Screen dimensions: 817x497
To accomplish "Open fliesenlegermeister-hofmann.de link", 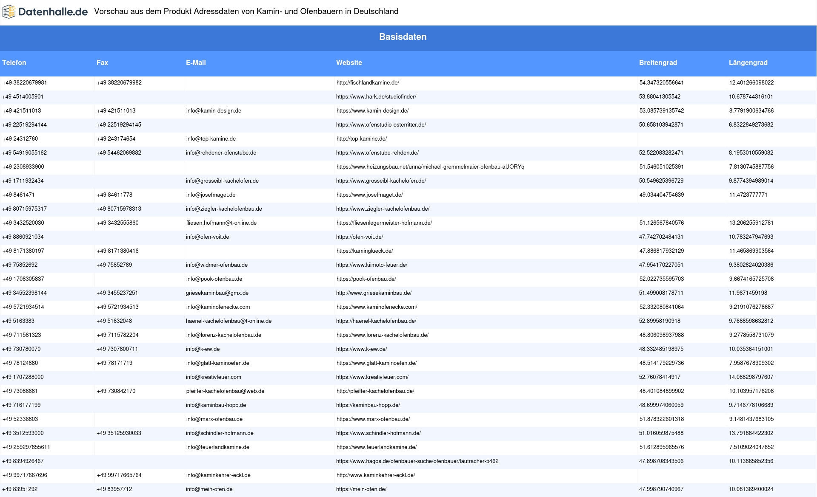I will coord(384,223).
